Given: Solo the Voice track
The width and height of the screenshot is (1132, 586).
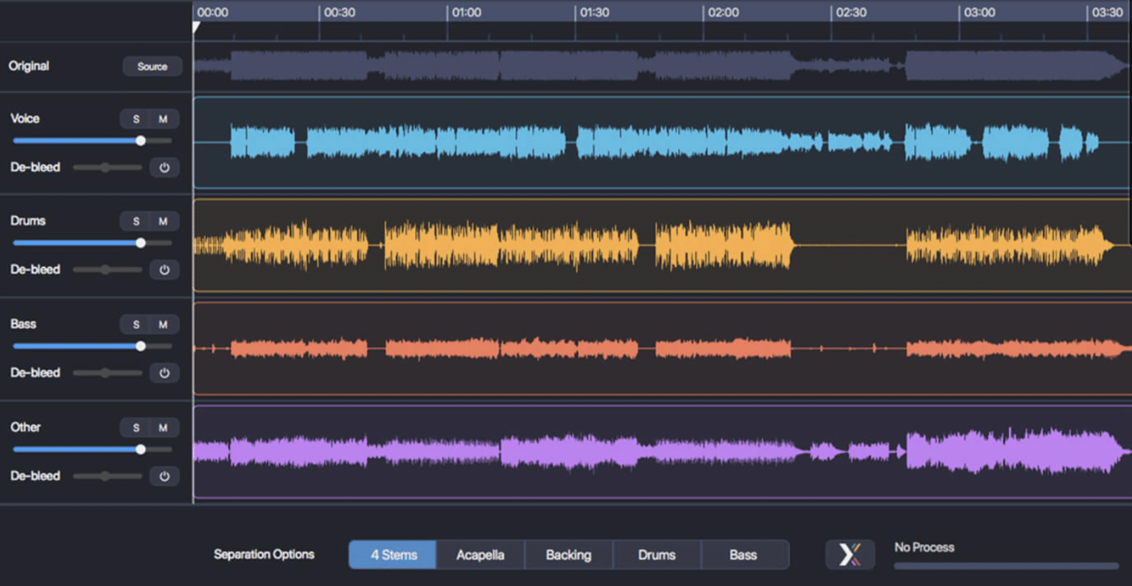Looking at the screenshot, I should click(136, 119).
